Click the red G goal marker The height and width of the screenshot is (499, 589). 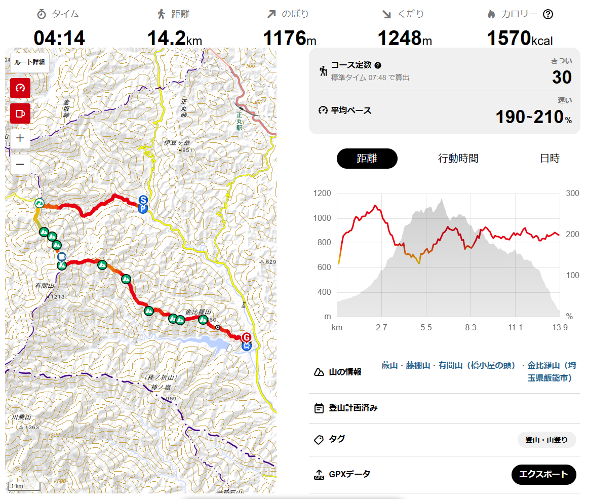coord(247,337)
